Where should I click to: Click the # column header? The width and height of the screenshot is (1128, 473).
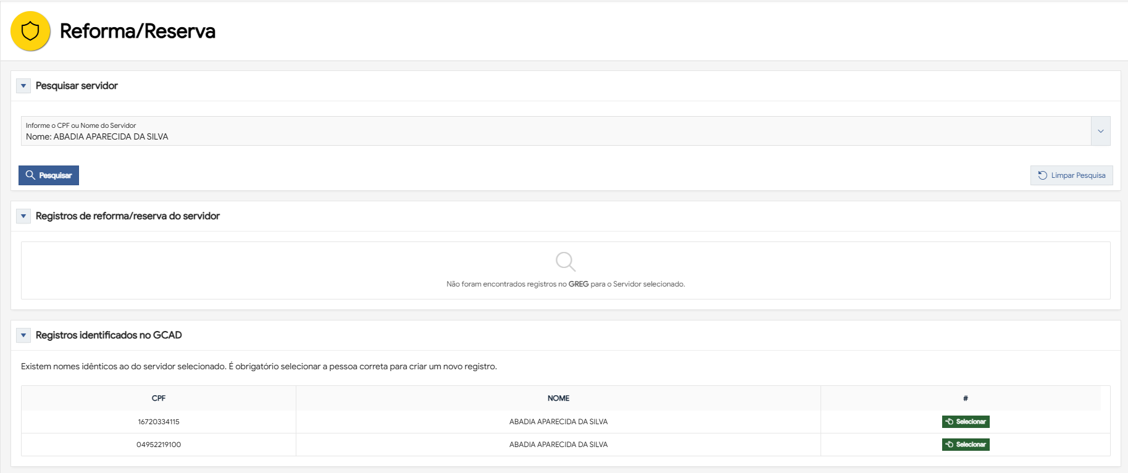965,398
